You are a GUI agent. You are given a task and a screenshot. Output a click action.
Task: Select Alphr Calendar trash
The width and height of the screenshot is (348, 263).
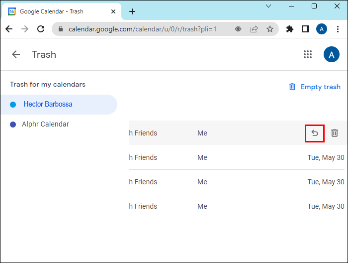pos(45,124)
